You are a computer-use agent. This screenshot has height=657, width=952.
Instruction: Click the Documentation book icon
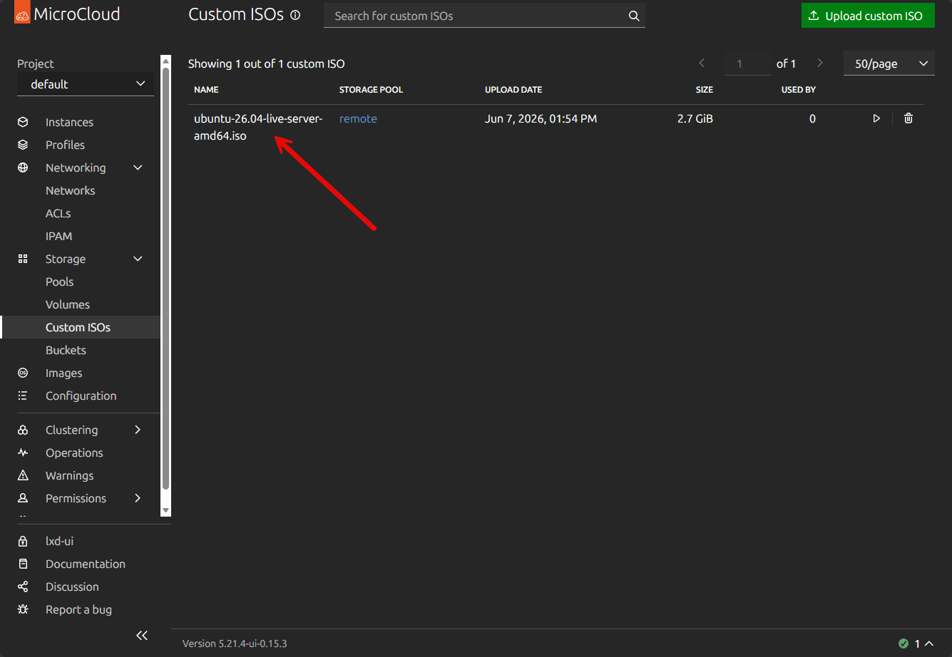point(23,564)
